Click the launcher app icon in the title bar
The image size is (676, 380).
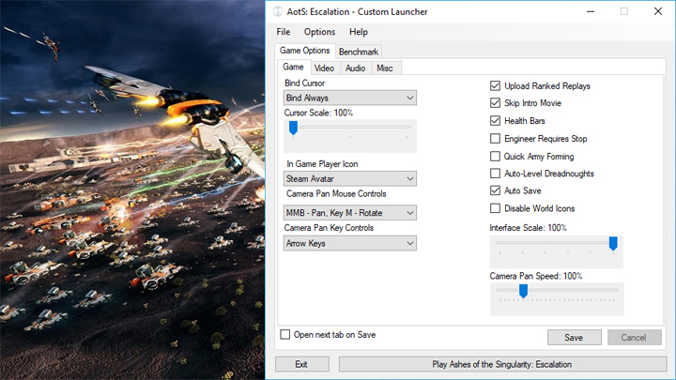[x=278, y=11]
